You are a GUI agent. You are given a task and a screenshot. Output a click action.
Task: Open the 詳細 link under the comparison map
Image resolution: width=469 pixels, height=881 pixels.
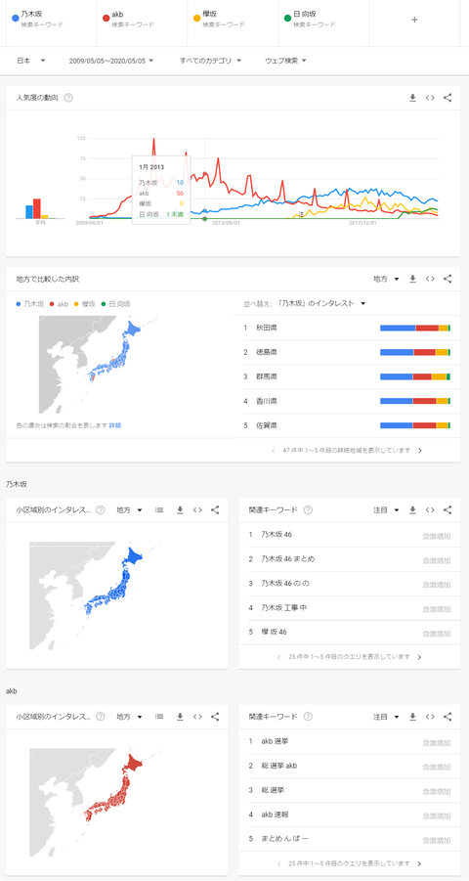(x=115, y=425)
